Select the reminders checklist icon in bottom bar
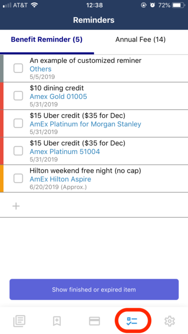 click(132, 321)
